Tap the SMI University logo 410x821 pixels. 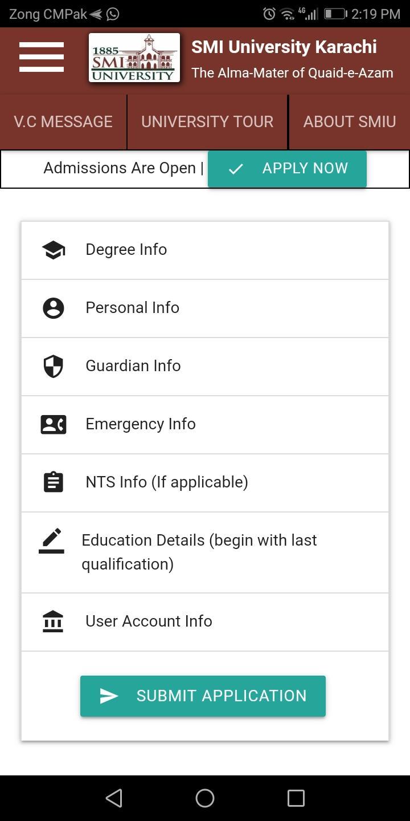[134, 58]
